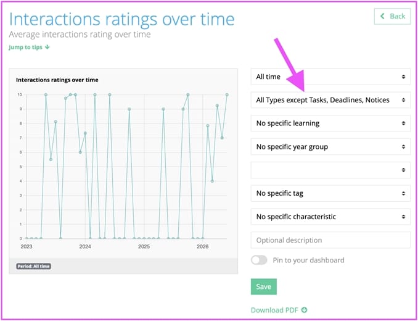Screen dimensions: 418x321
Task: Click the 2024 x-axis label
Action: coord(85,246)
